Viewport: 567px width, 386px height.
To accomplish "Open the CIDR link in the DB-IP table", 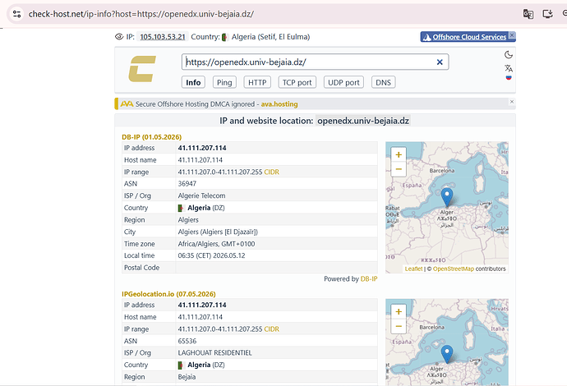I will pyautogui.click(x=271, y=172).
